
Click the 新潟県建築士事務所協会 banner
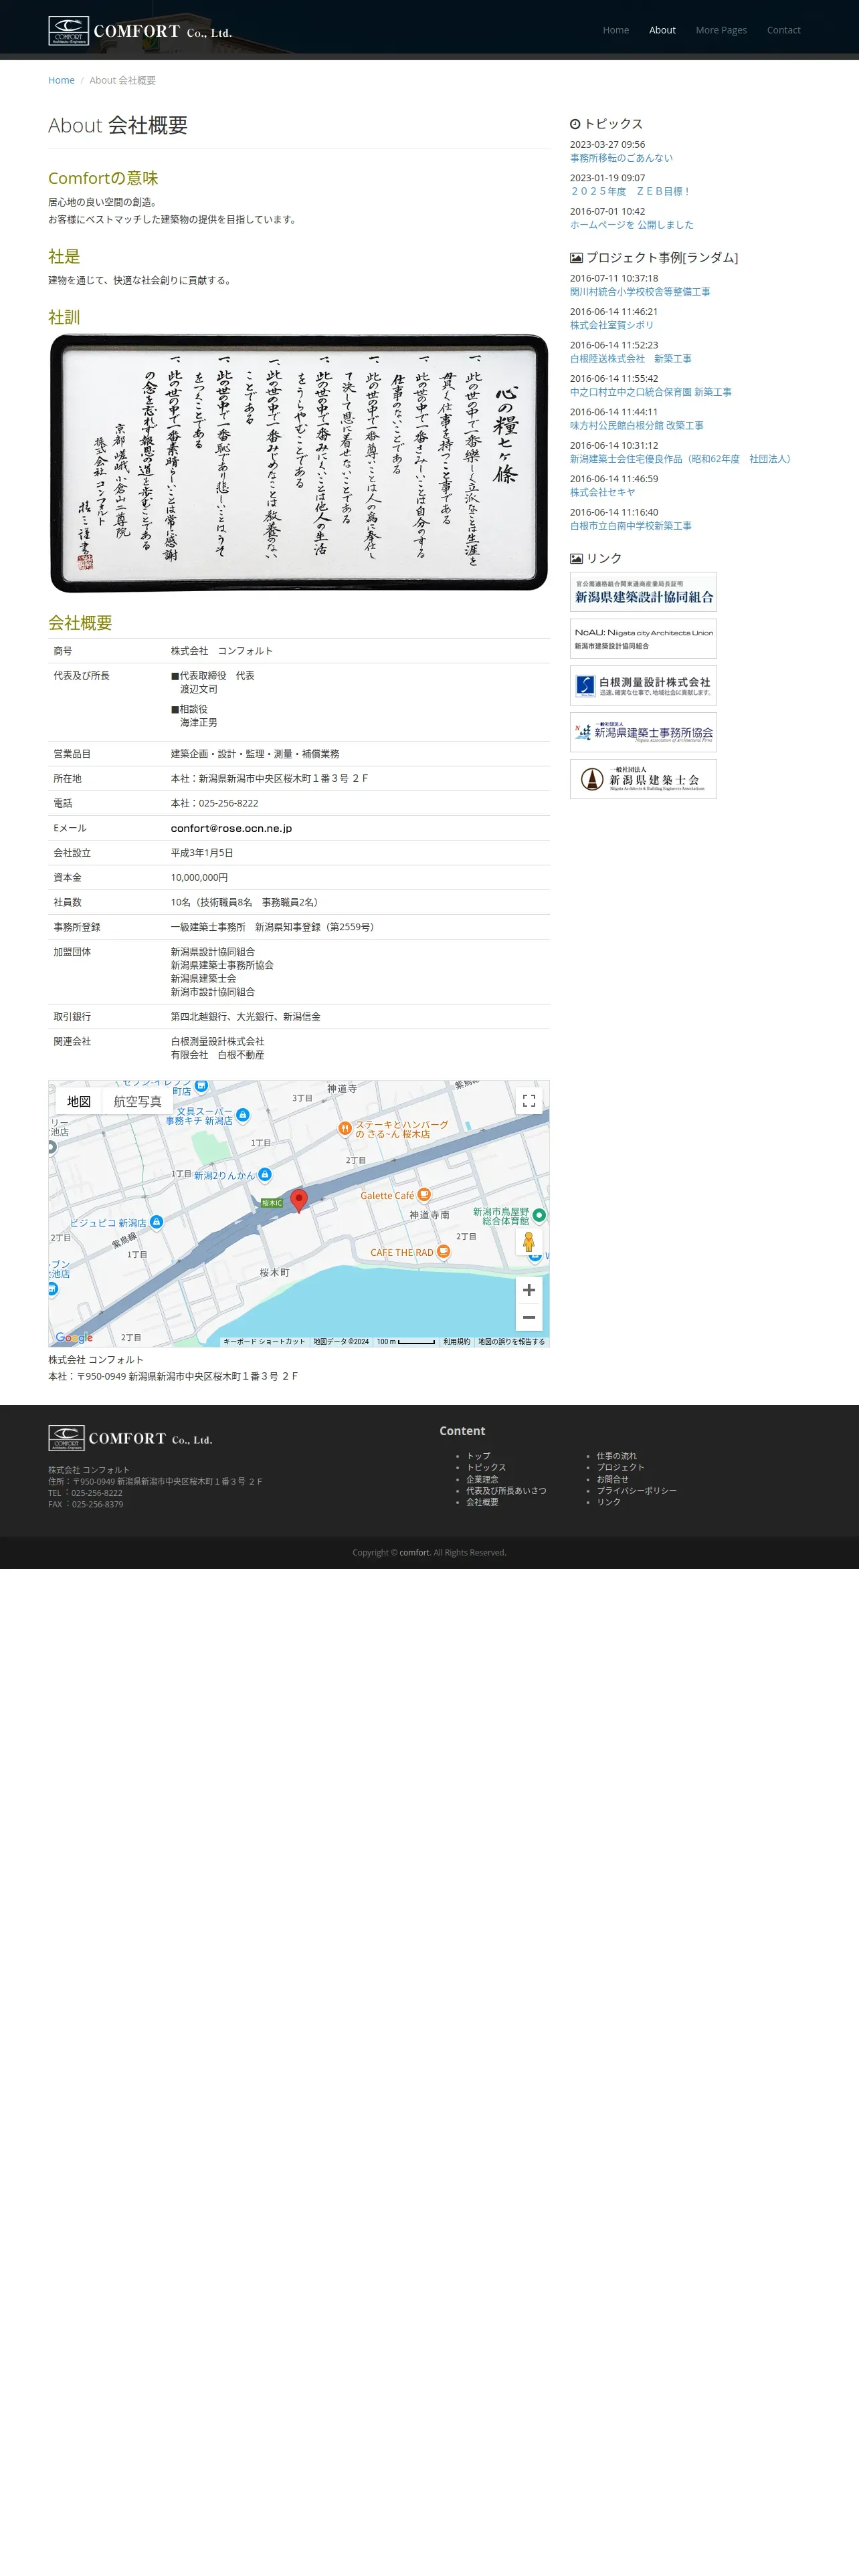[643, 733]
